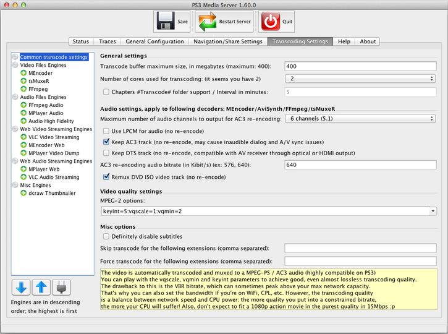
Task: Select Audio High Fidelity engine
Action: 51,121
